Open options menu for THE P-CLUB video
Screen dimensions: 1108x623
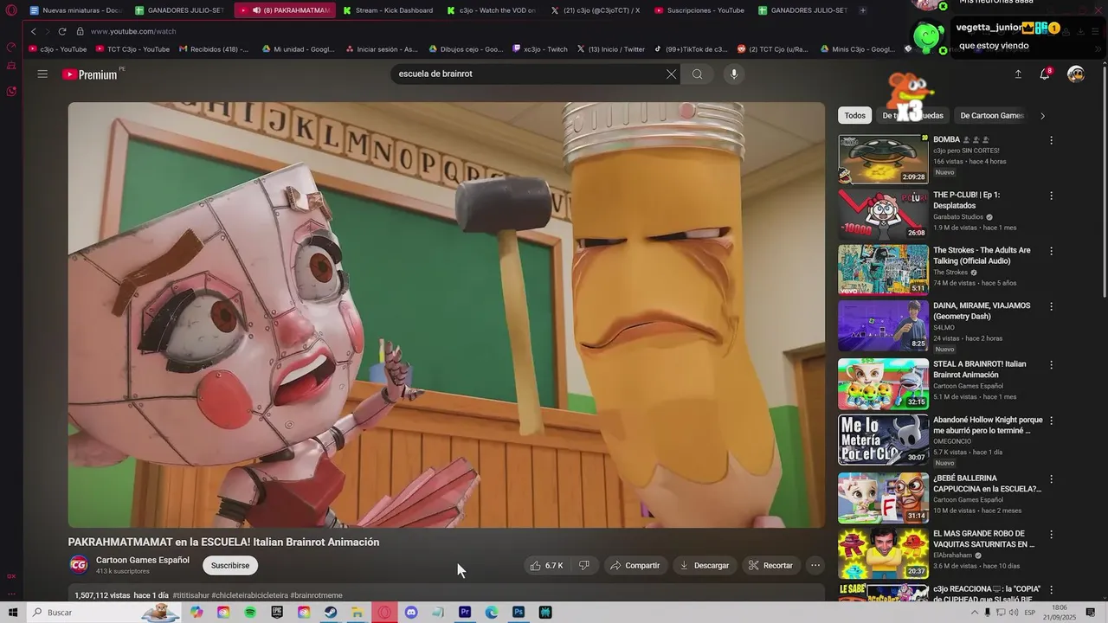click(1052, 196)
